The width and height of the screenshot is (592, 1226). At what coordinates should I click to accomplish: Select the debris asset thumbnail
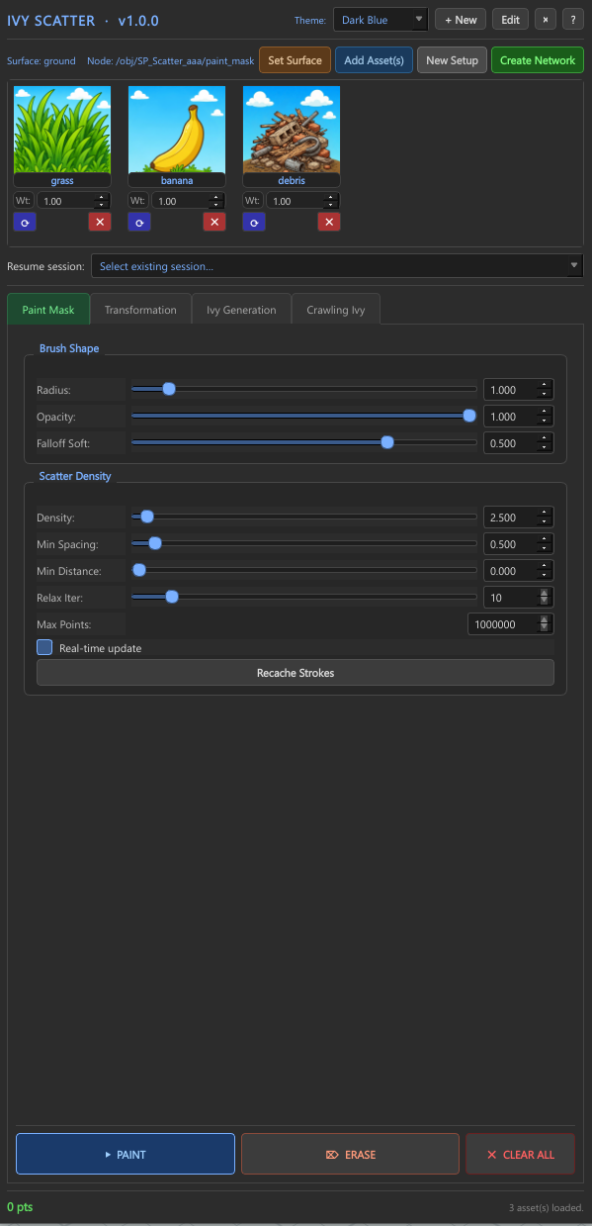[292, 130]
